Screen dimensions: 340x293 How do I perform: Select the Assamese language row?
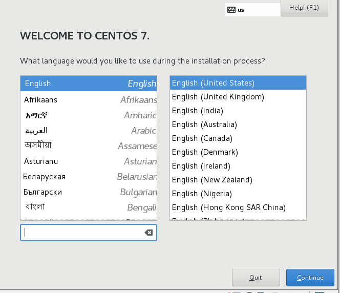pyautogui.click(x=89, y=146)
